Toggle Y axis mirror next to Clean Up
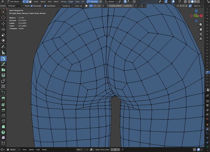210x152 pixels. 95,6
